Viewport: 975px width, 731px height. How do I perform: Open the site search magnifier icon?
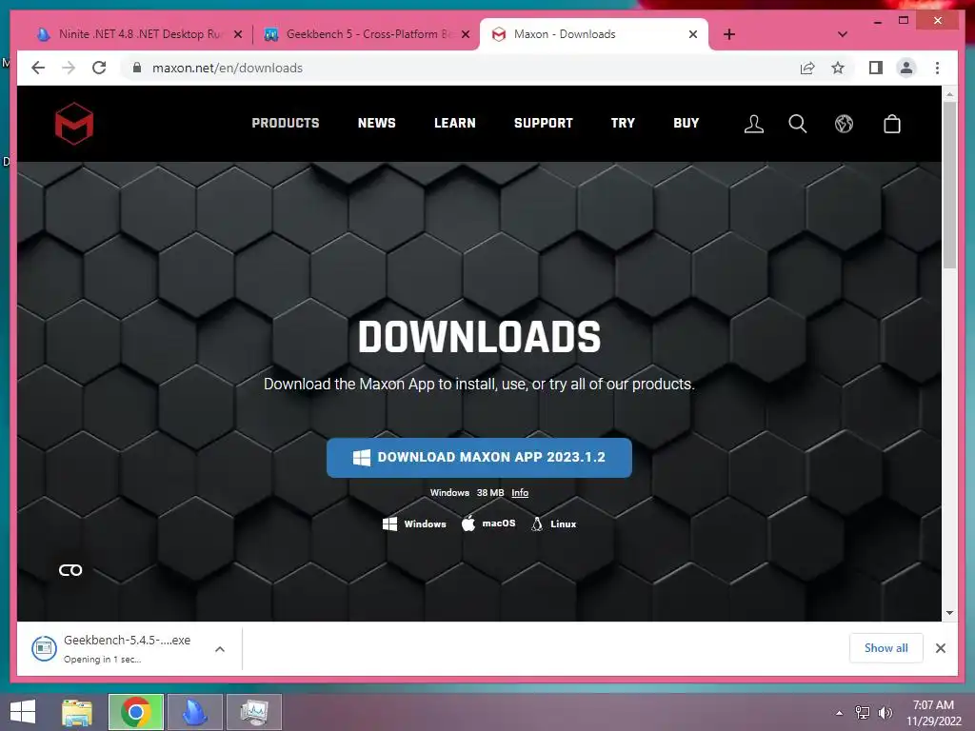click(798, 124)
